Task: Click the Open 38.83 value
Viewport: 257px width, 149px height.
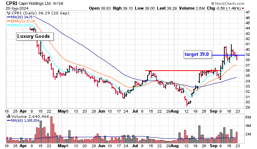Action: 100,8
